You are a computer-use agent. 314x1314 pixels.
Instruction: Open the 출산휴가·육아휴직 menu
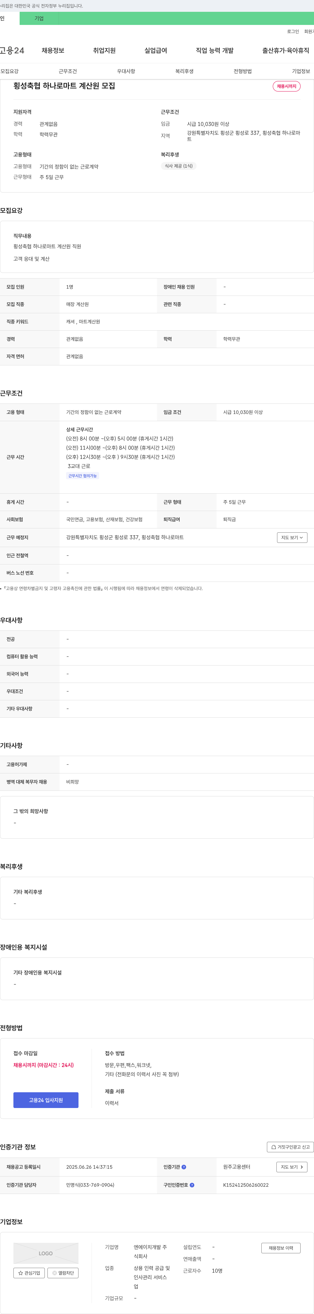[286, 51]
